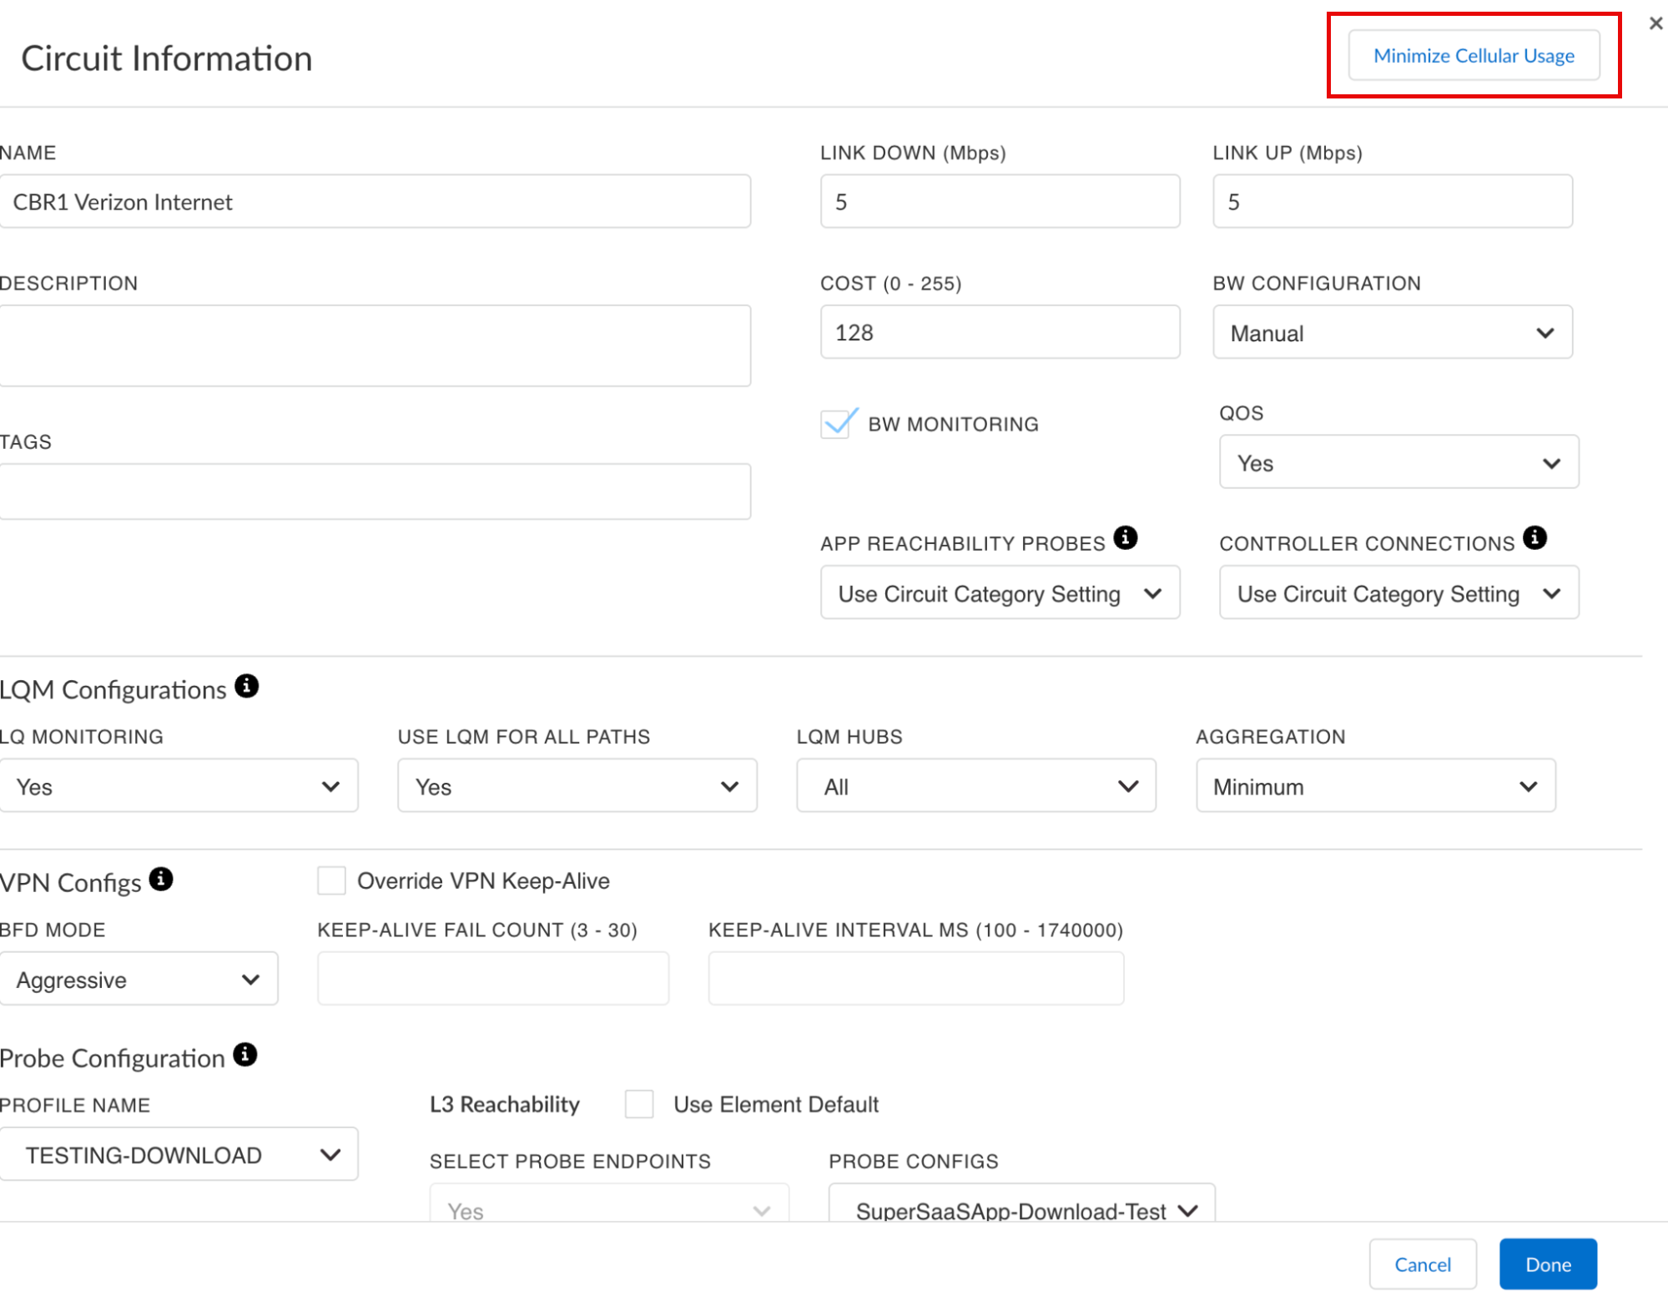Image resolution: width=1668 pixels, height=1306 pixels.
Task: Click Probe Configuration info icon
Action: 244,1056
